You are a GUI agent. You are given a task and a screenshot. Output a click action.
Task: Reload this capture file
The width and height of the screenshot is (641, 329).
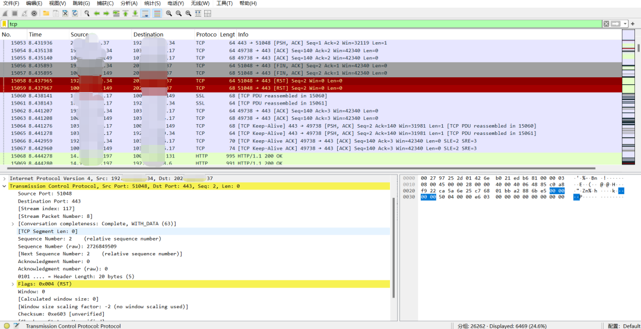(75, 14)
